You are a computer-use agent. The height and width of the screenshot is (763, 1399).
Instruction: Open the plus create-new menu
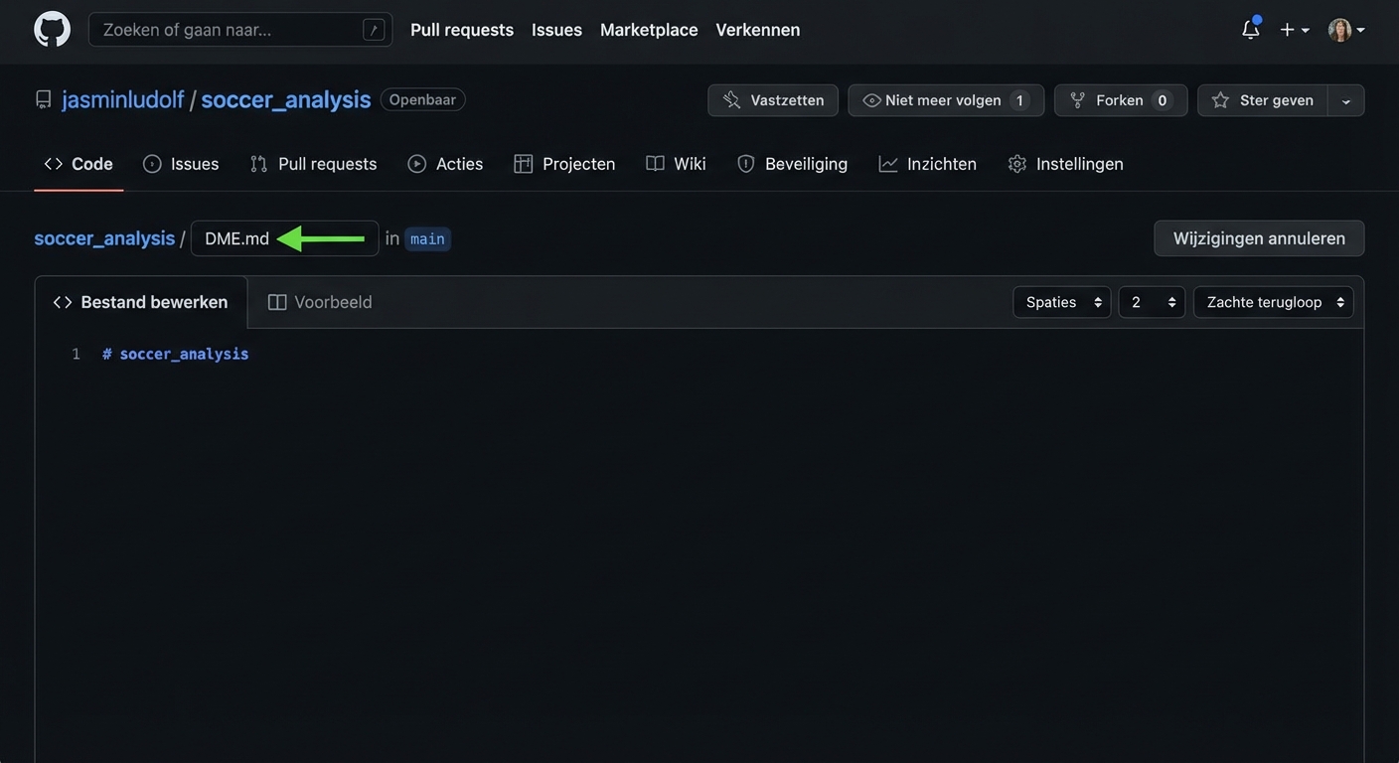[1294, 30]
